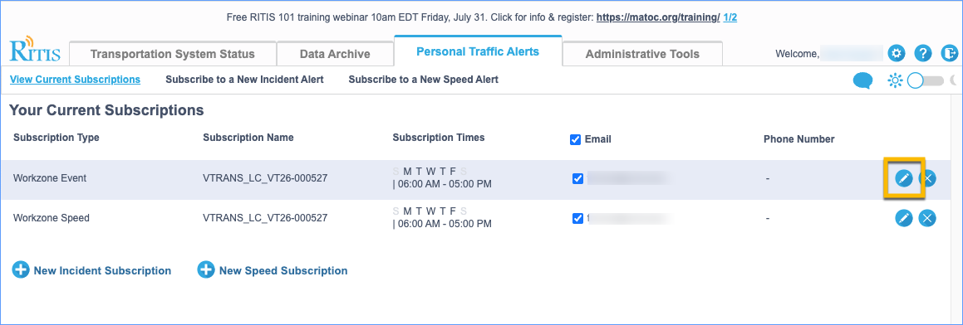The image size is (963, 325).
Task: Click the logout icon in header
Action: click(x=950, y=53)
